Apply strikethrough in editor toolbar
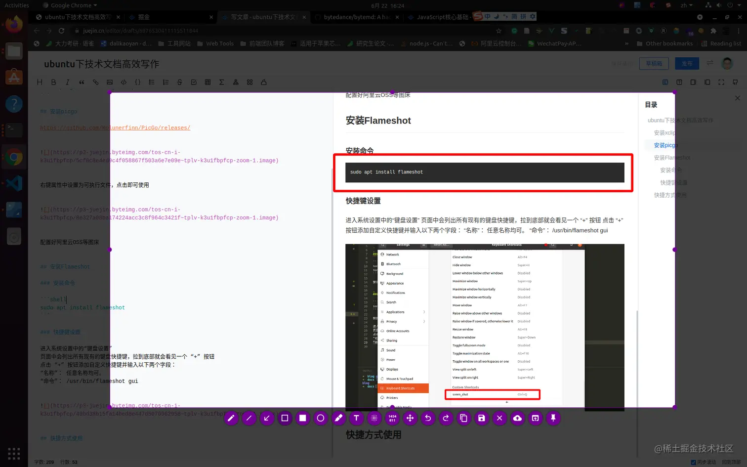The image size is (747, 467). [179, 82]
